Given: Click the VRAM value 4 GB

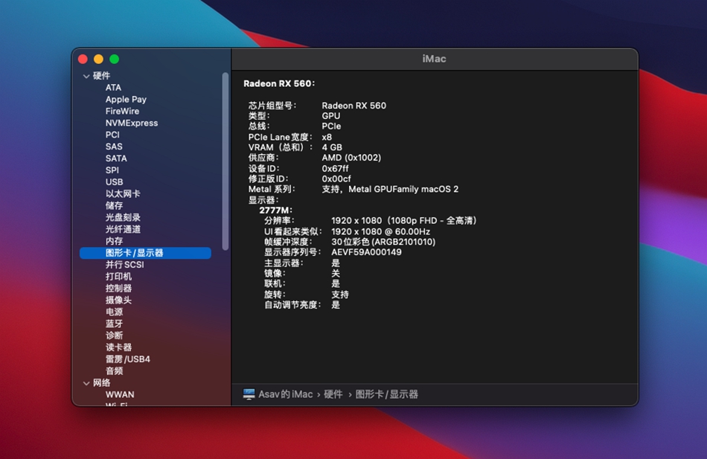Looking at the screenshot, I should (x=332, y=147).
